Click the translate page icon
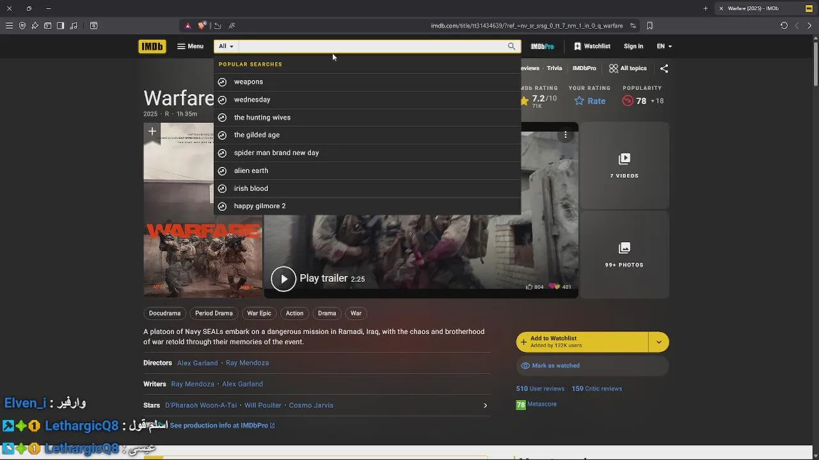This screenshot has height=460, width=819. pos(232,26)
